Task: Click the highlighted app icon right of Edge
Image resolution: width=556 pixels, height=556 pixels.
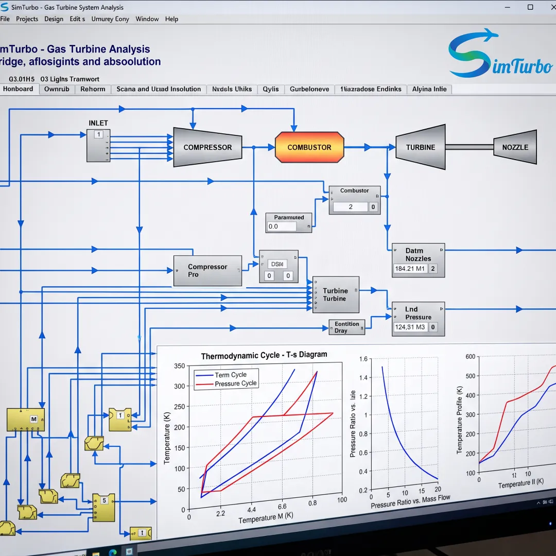Action: coord(129,551)
